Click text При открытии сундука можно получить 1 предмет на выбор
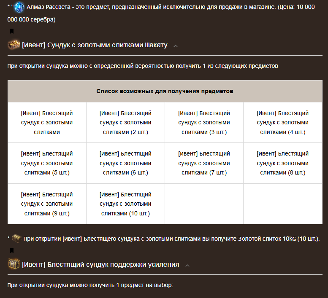Image resolution: width=328 pixels, height=298 pixels. (90, 285)
